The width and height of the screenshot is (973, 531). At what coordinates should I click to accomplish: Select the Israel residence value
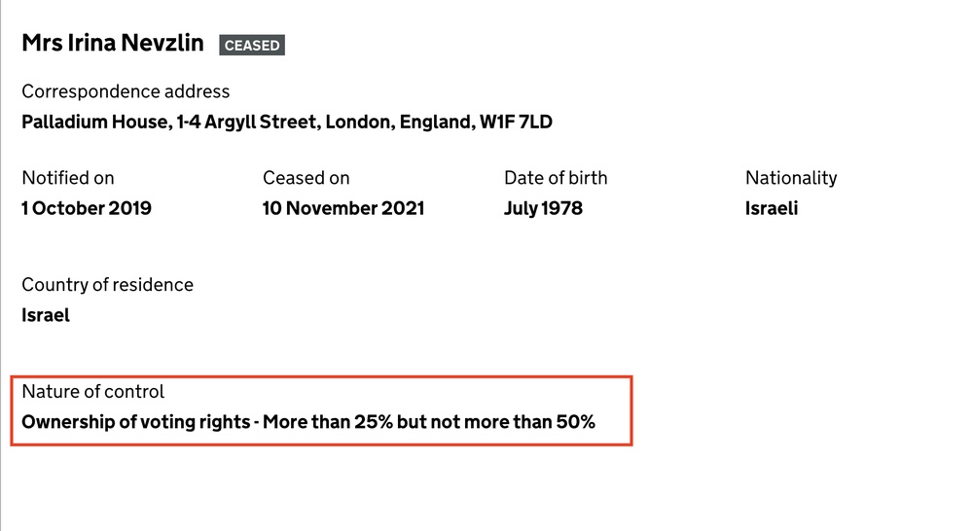pyautogui.click(x=46, y=315)
